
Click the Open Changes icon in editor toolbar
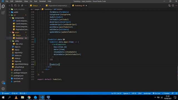pyautogui.click(x=169, y=6)
